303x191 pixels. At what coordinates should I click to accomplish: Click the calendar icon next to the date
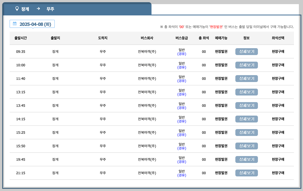coord(15,24)
